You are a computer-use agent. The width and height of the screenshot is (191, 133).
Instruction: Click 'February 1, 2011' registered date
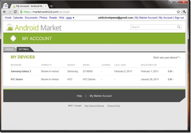(150, 71)
